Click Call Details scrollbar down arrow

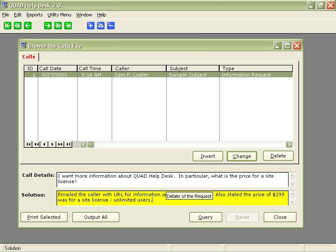pos(292,184)
